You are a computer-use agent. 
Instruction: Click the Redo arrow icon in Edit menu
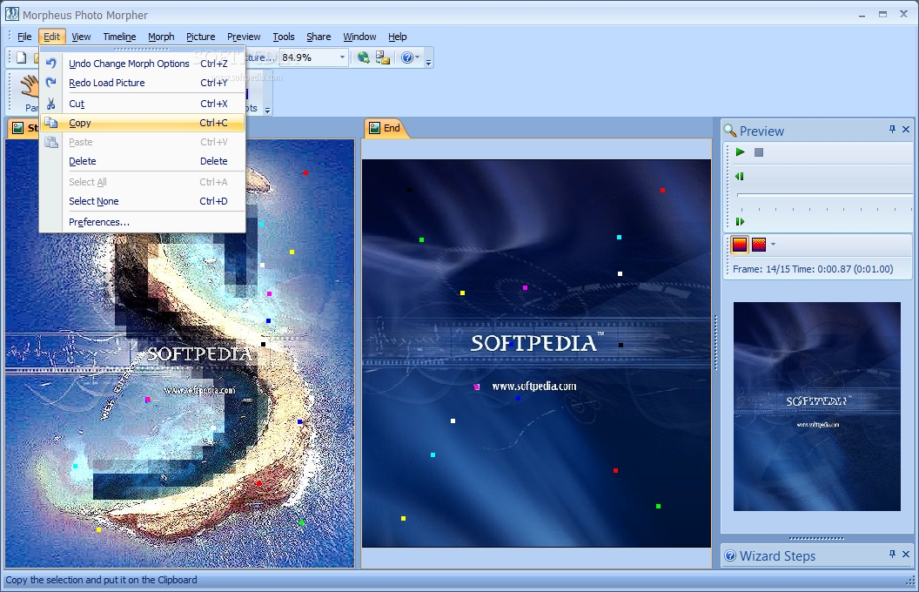point(51,83)
